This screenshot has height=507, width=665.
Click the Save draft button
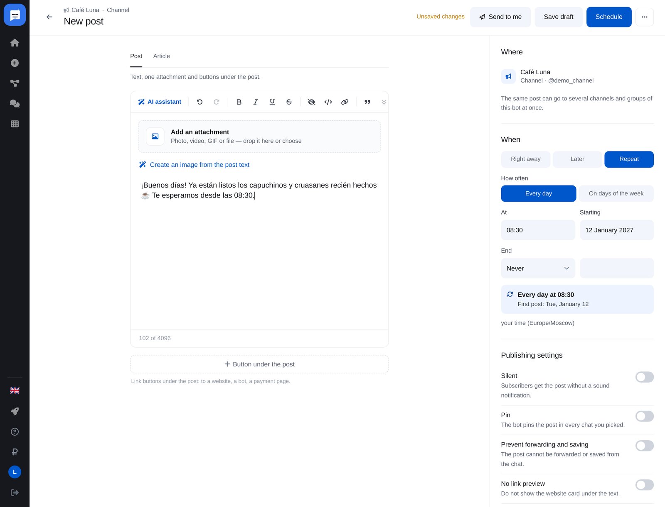(559, 17)
